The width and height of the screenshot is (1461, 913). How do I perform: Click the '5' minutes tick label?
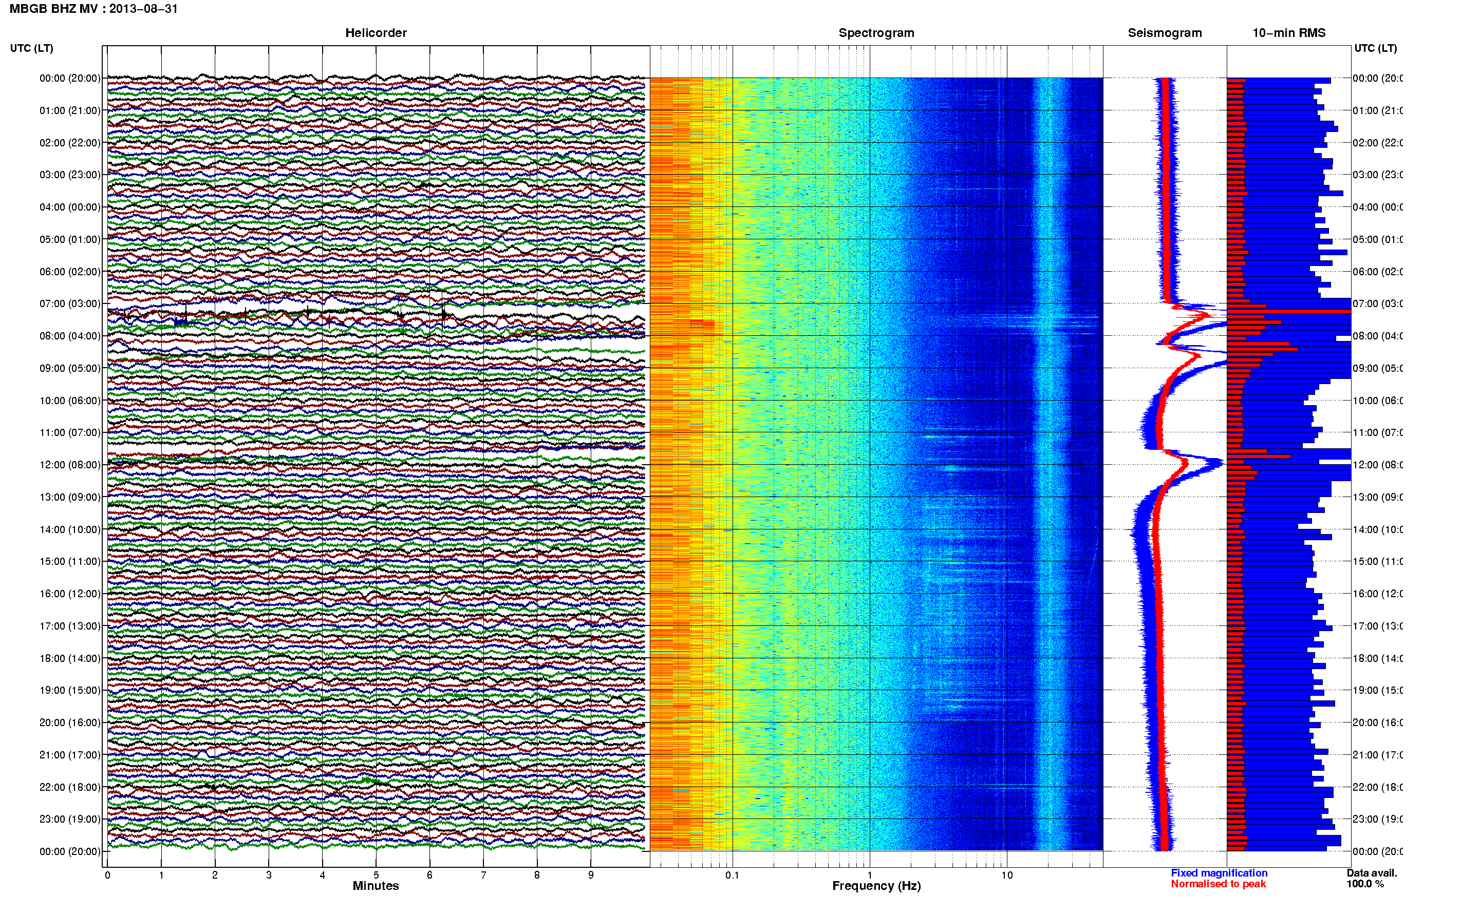pyautogui.click(x=376, y=875)
